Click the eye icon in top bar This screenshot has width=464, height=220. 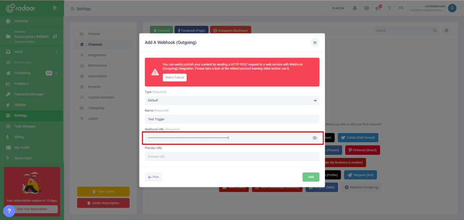366,8
